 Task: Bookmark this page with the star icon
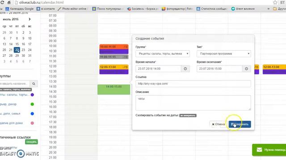(x=275, y=3)
